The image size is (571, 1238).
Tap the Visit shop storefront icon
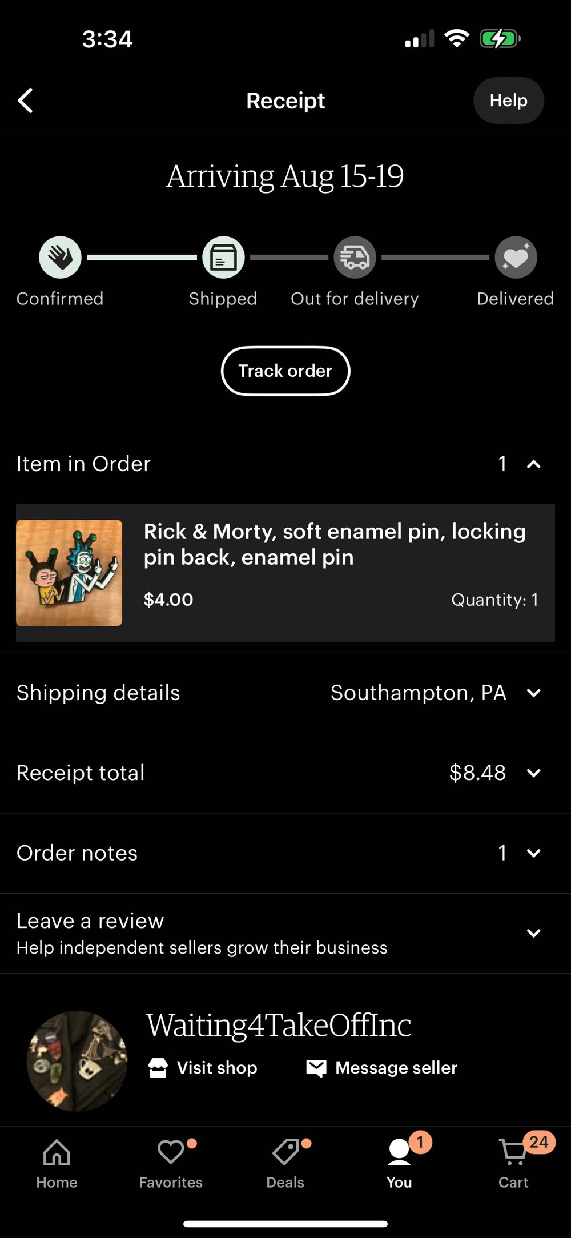(x=158, y=1068)
